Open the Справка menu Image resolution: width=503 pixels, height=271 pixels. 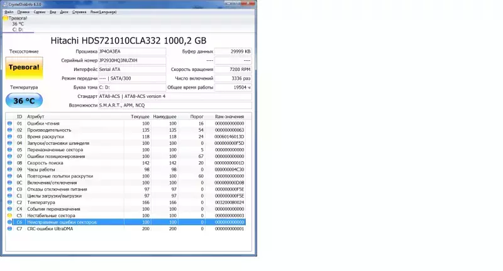coord(79,12)
